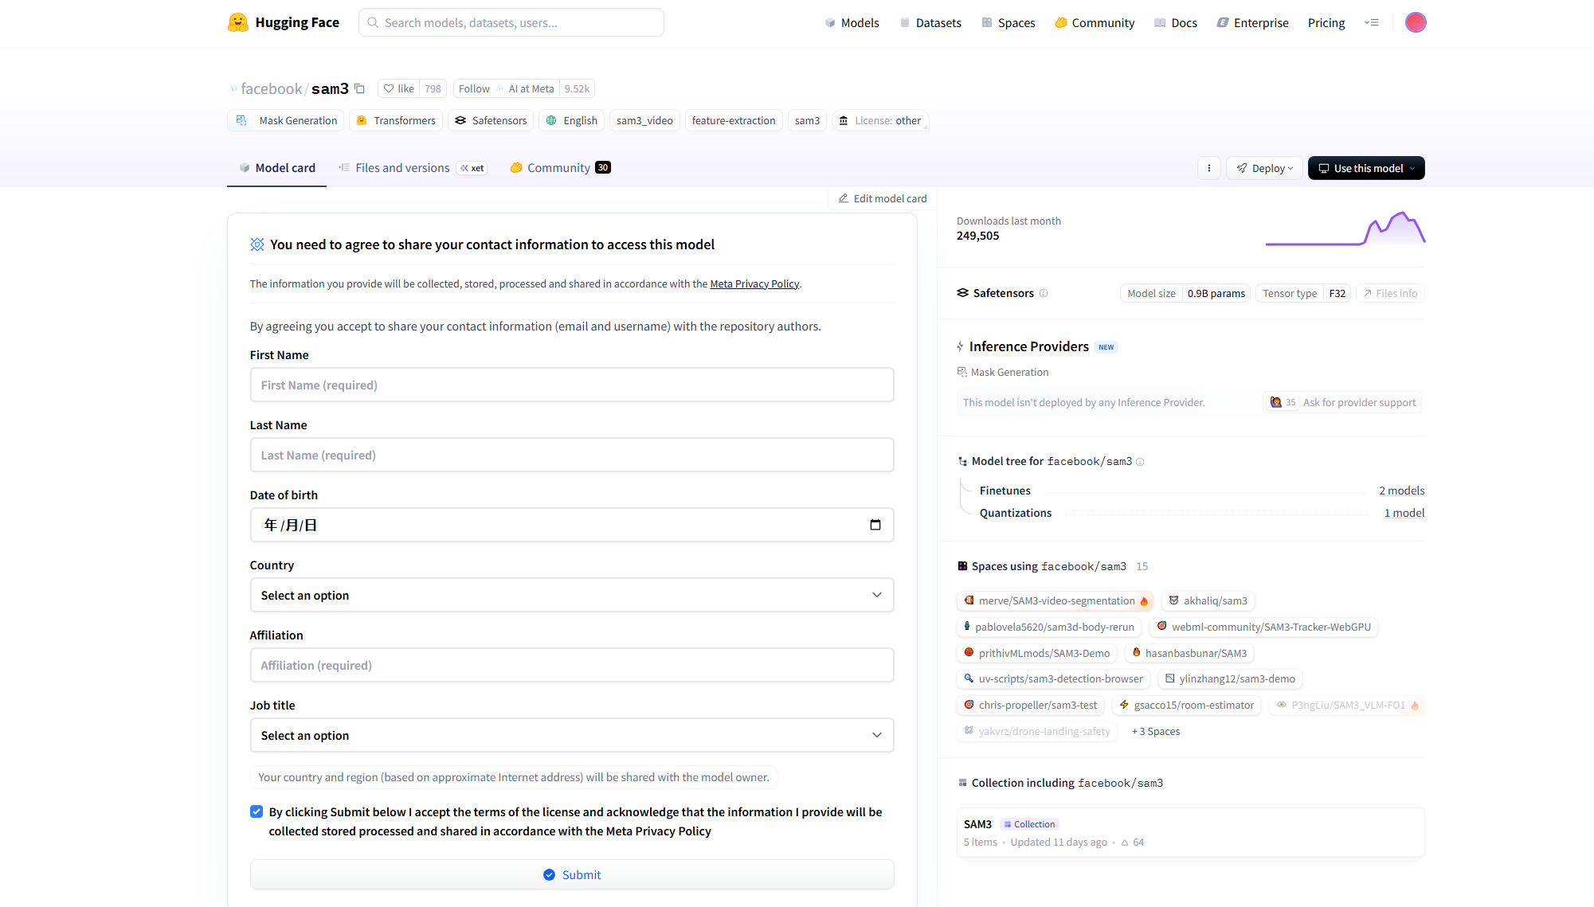The height and width of the screenshot is (907, 1594).
Task: Click Model tree info icon
Action: coord(1140,462)
